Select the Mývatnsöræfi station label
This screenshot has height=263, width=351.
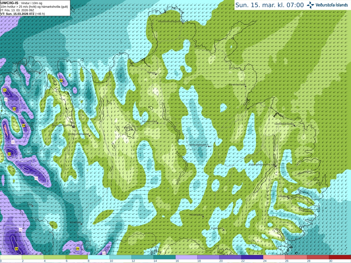click(150, 121)
